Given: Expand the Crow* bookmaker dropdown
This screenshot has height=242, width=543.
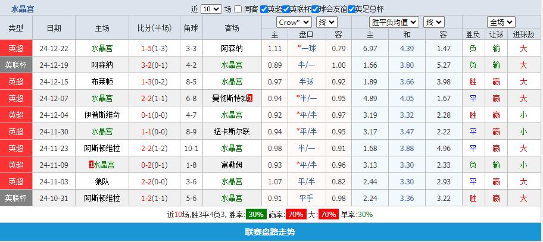Looking at the screenshot, I should (294, 22).
